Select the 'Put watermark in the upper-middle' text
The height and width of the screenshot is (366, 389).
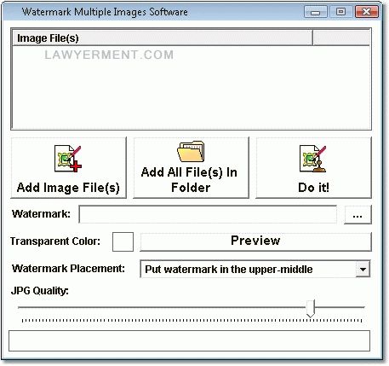[x=229, y=269]
